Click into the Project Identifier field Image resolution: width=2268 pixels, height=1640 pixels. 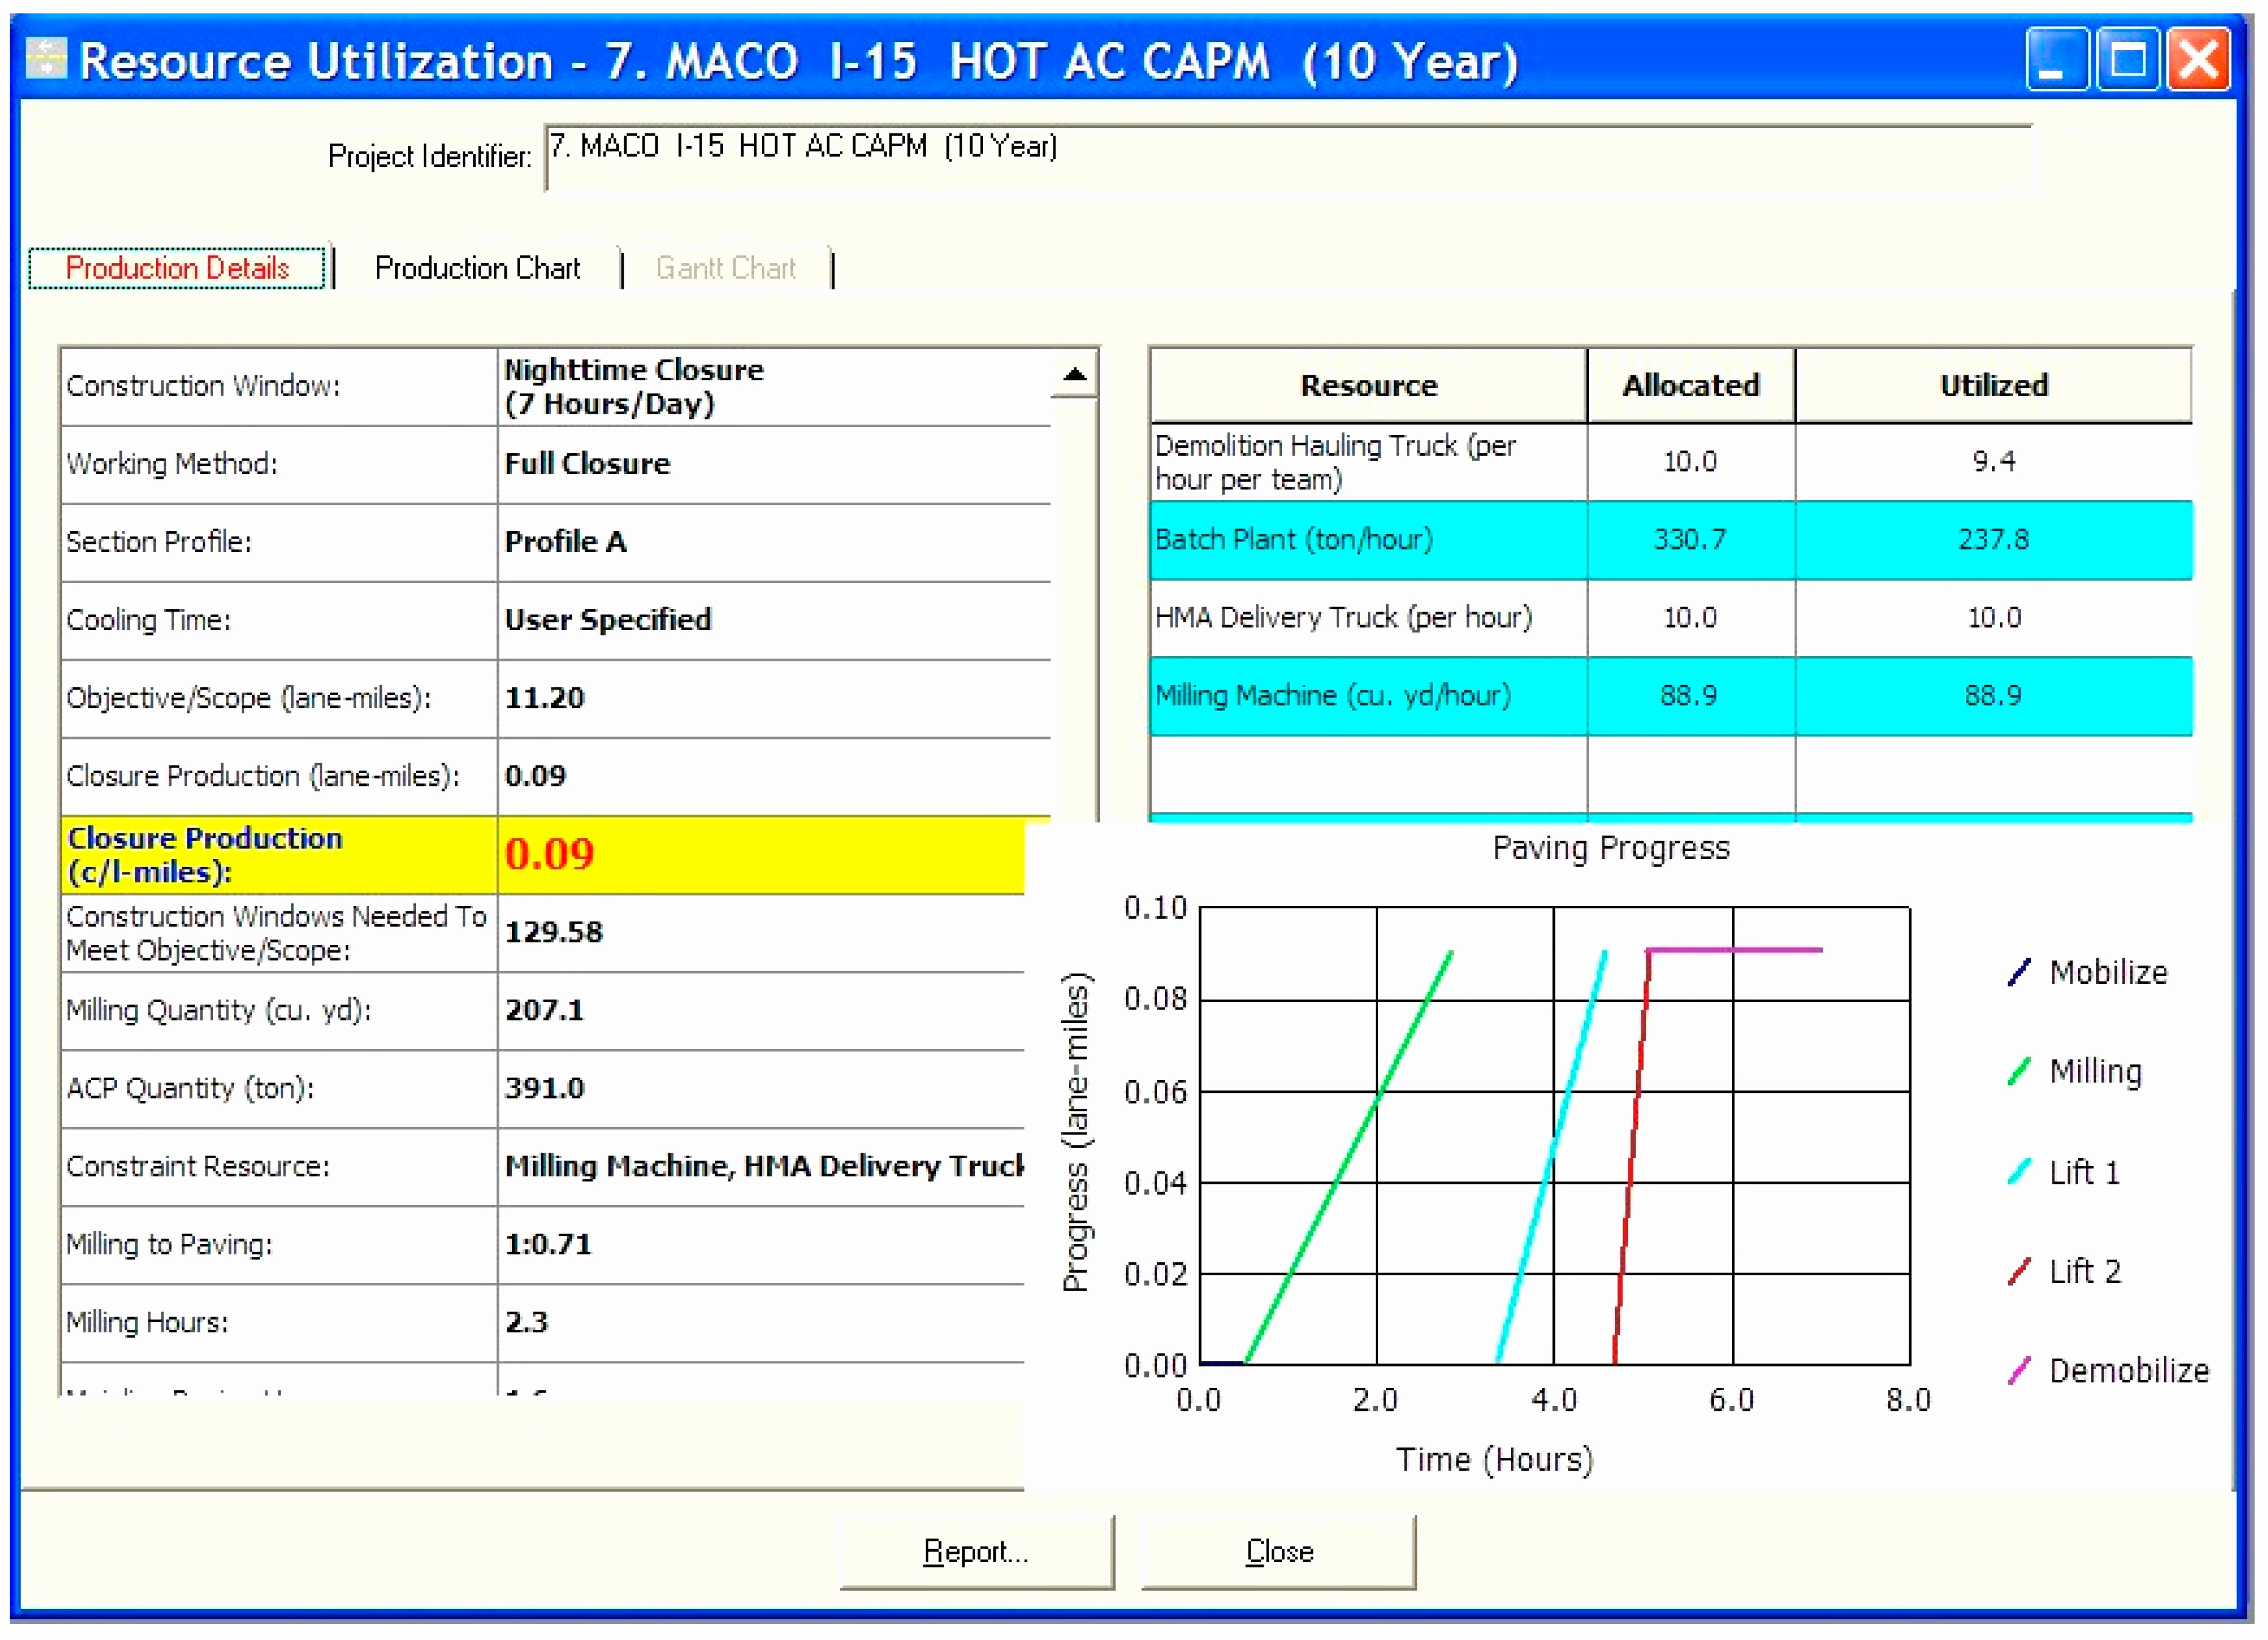coord(1288,157)
